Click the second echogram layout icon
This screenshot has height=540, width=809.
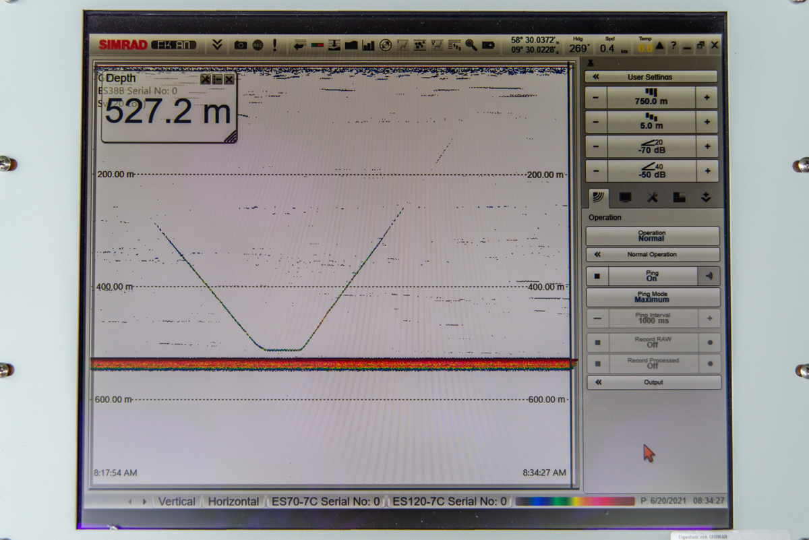(420, 45)
